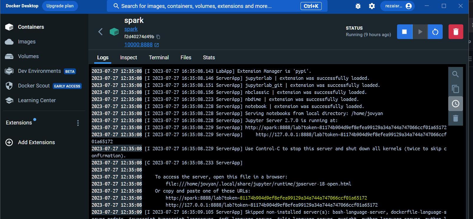Click the spark container title

(x=134, y=20)
